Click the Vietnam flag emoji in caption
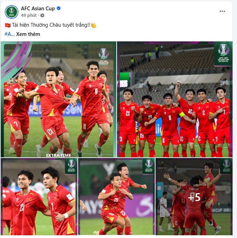This screenshot has height=238, width=237. 8,25
